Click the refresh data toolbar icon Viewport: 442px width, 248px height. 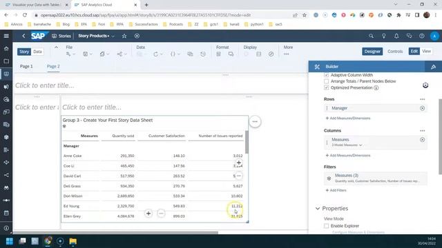155,54
